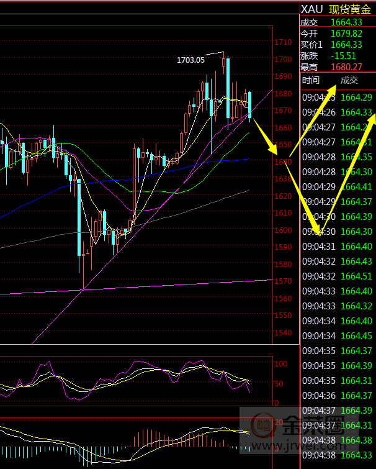Click the 买价1 bid price value
Image resolution: width=376 pixels, height=469 pixels.
click(346, 45)
